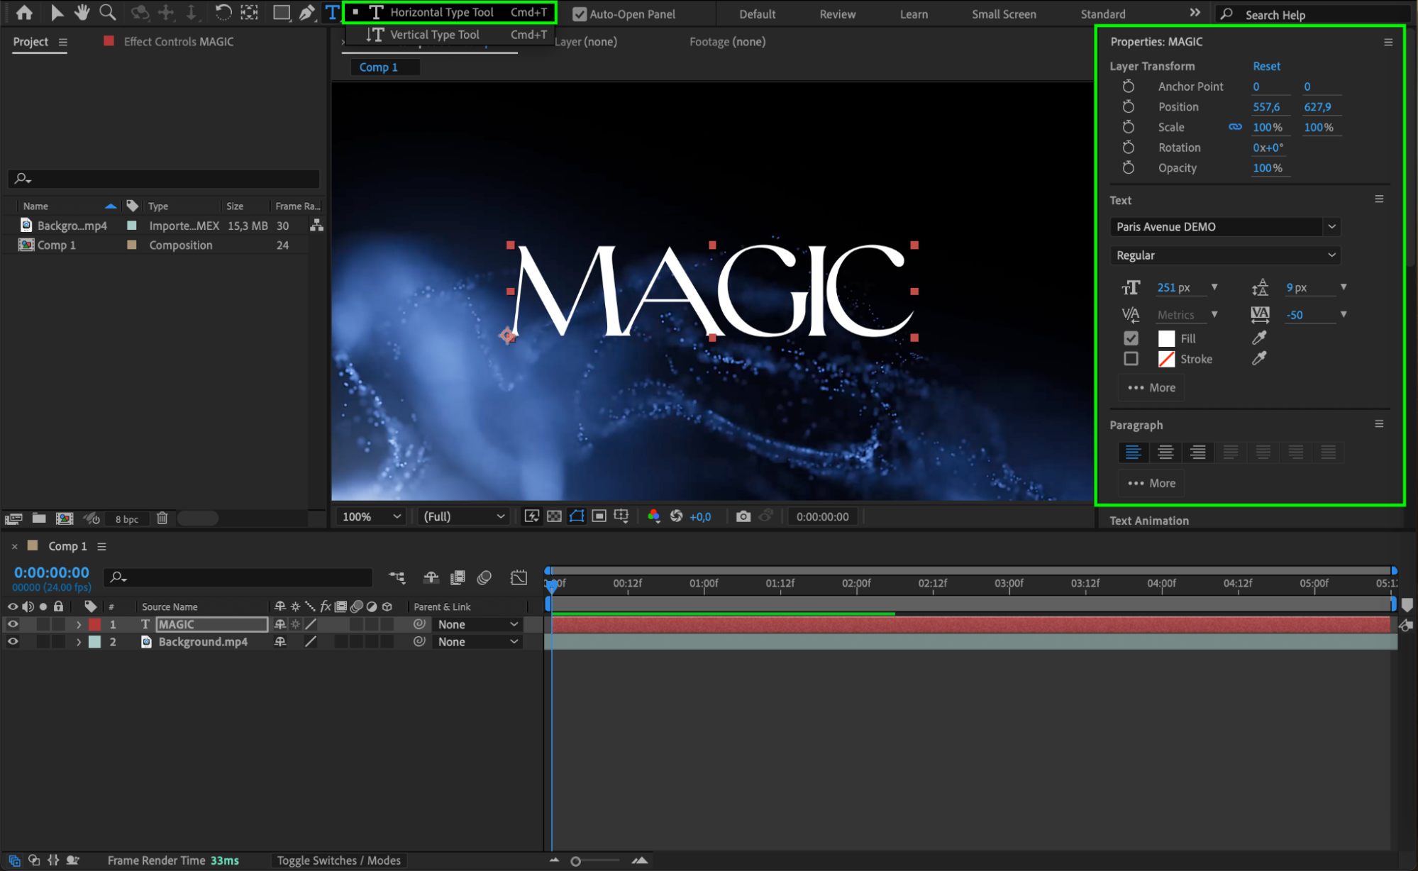The image size is (1418, 871).
Task: Click Reset in Layer Transform
Action: coord(1265,66)
